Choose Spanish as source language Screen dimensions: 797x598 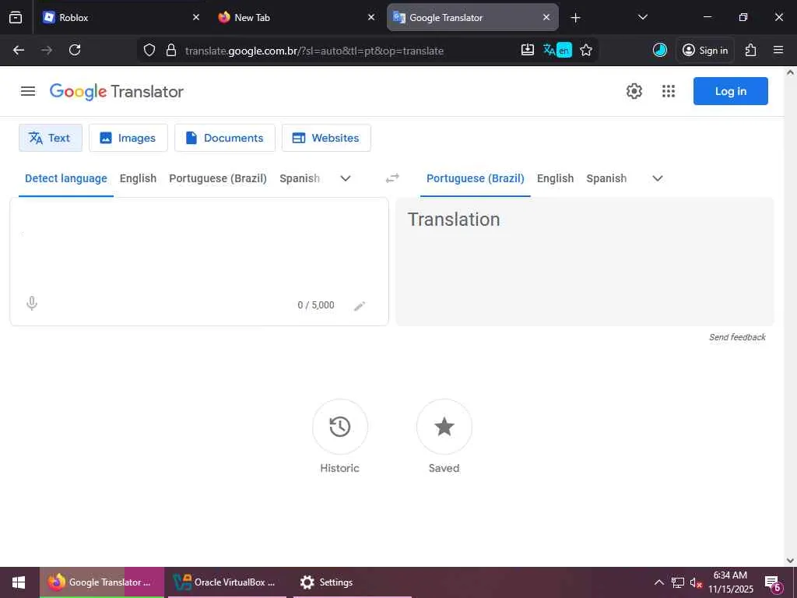point(300,178)
